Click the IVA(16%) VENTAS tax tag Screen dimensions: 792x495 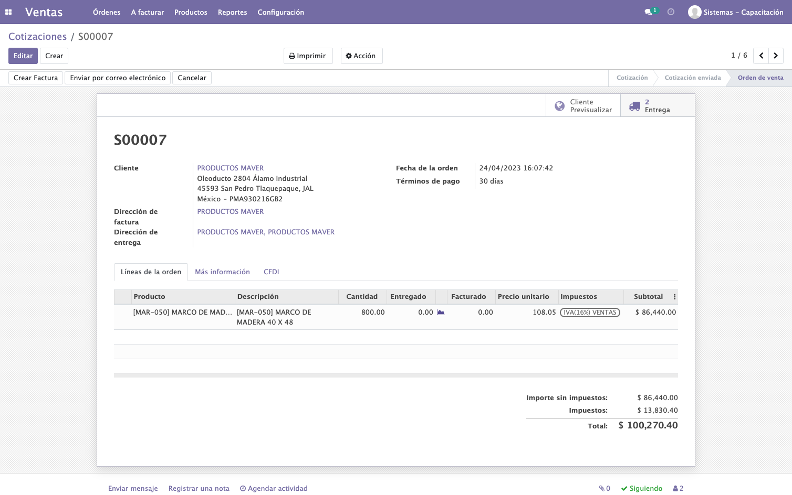pos(590,312)
